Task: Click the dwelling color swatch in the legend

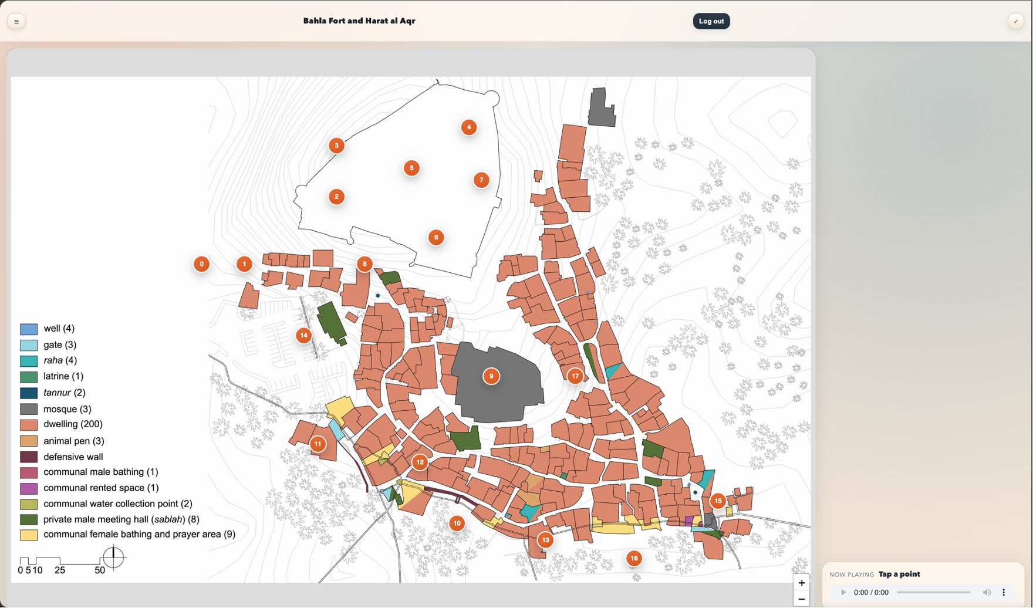Action: point(29,425)
